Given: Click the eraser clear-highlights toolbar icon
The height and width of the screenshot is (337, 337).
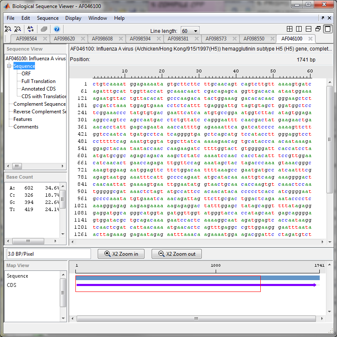Looking at the screenshot, I should coord(44,29).
